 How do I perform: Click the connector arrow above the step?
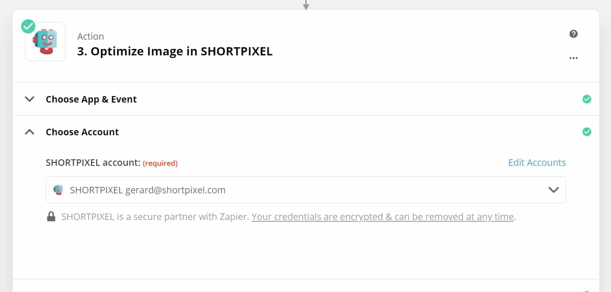[x=306, y=5]
